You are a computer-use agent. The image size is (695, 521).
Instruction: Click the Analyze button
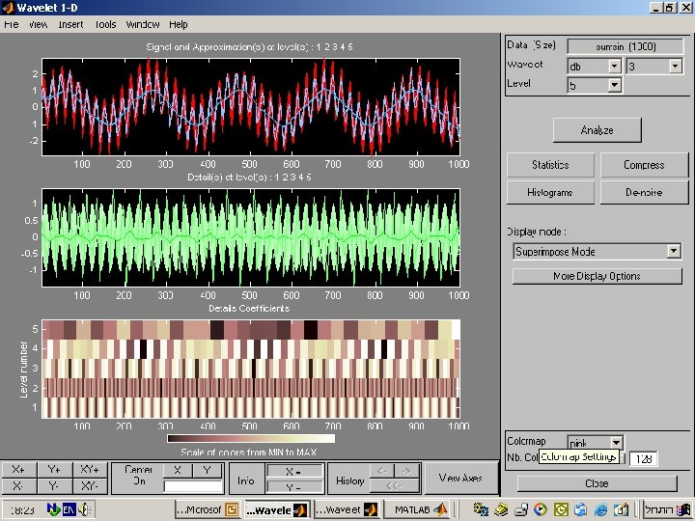click(597, 130)
